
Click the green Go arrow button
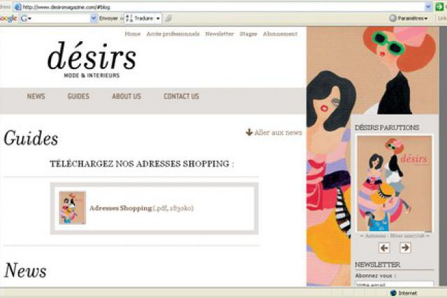point(439,6)
